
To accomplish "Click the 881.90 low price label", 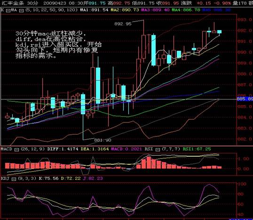I will 103,140.
